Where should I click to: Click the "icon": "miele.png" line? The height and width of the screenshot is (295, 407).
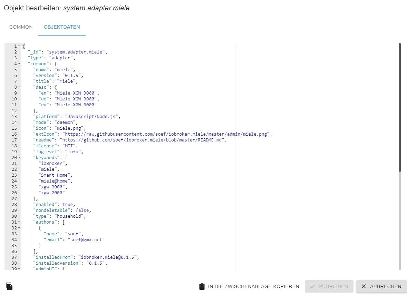click(x=59, y=128)
